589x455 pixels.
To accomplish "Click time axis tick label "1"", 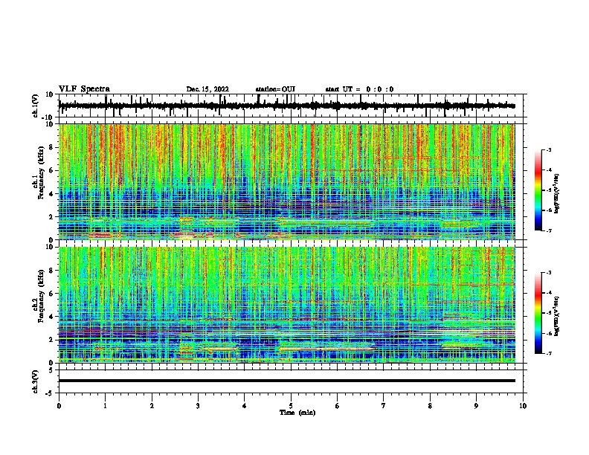I will pos(105,406).
